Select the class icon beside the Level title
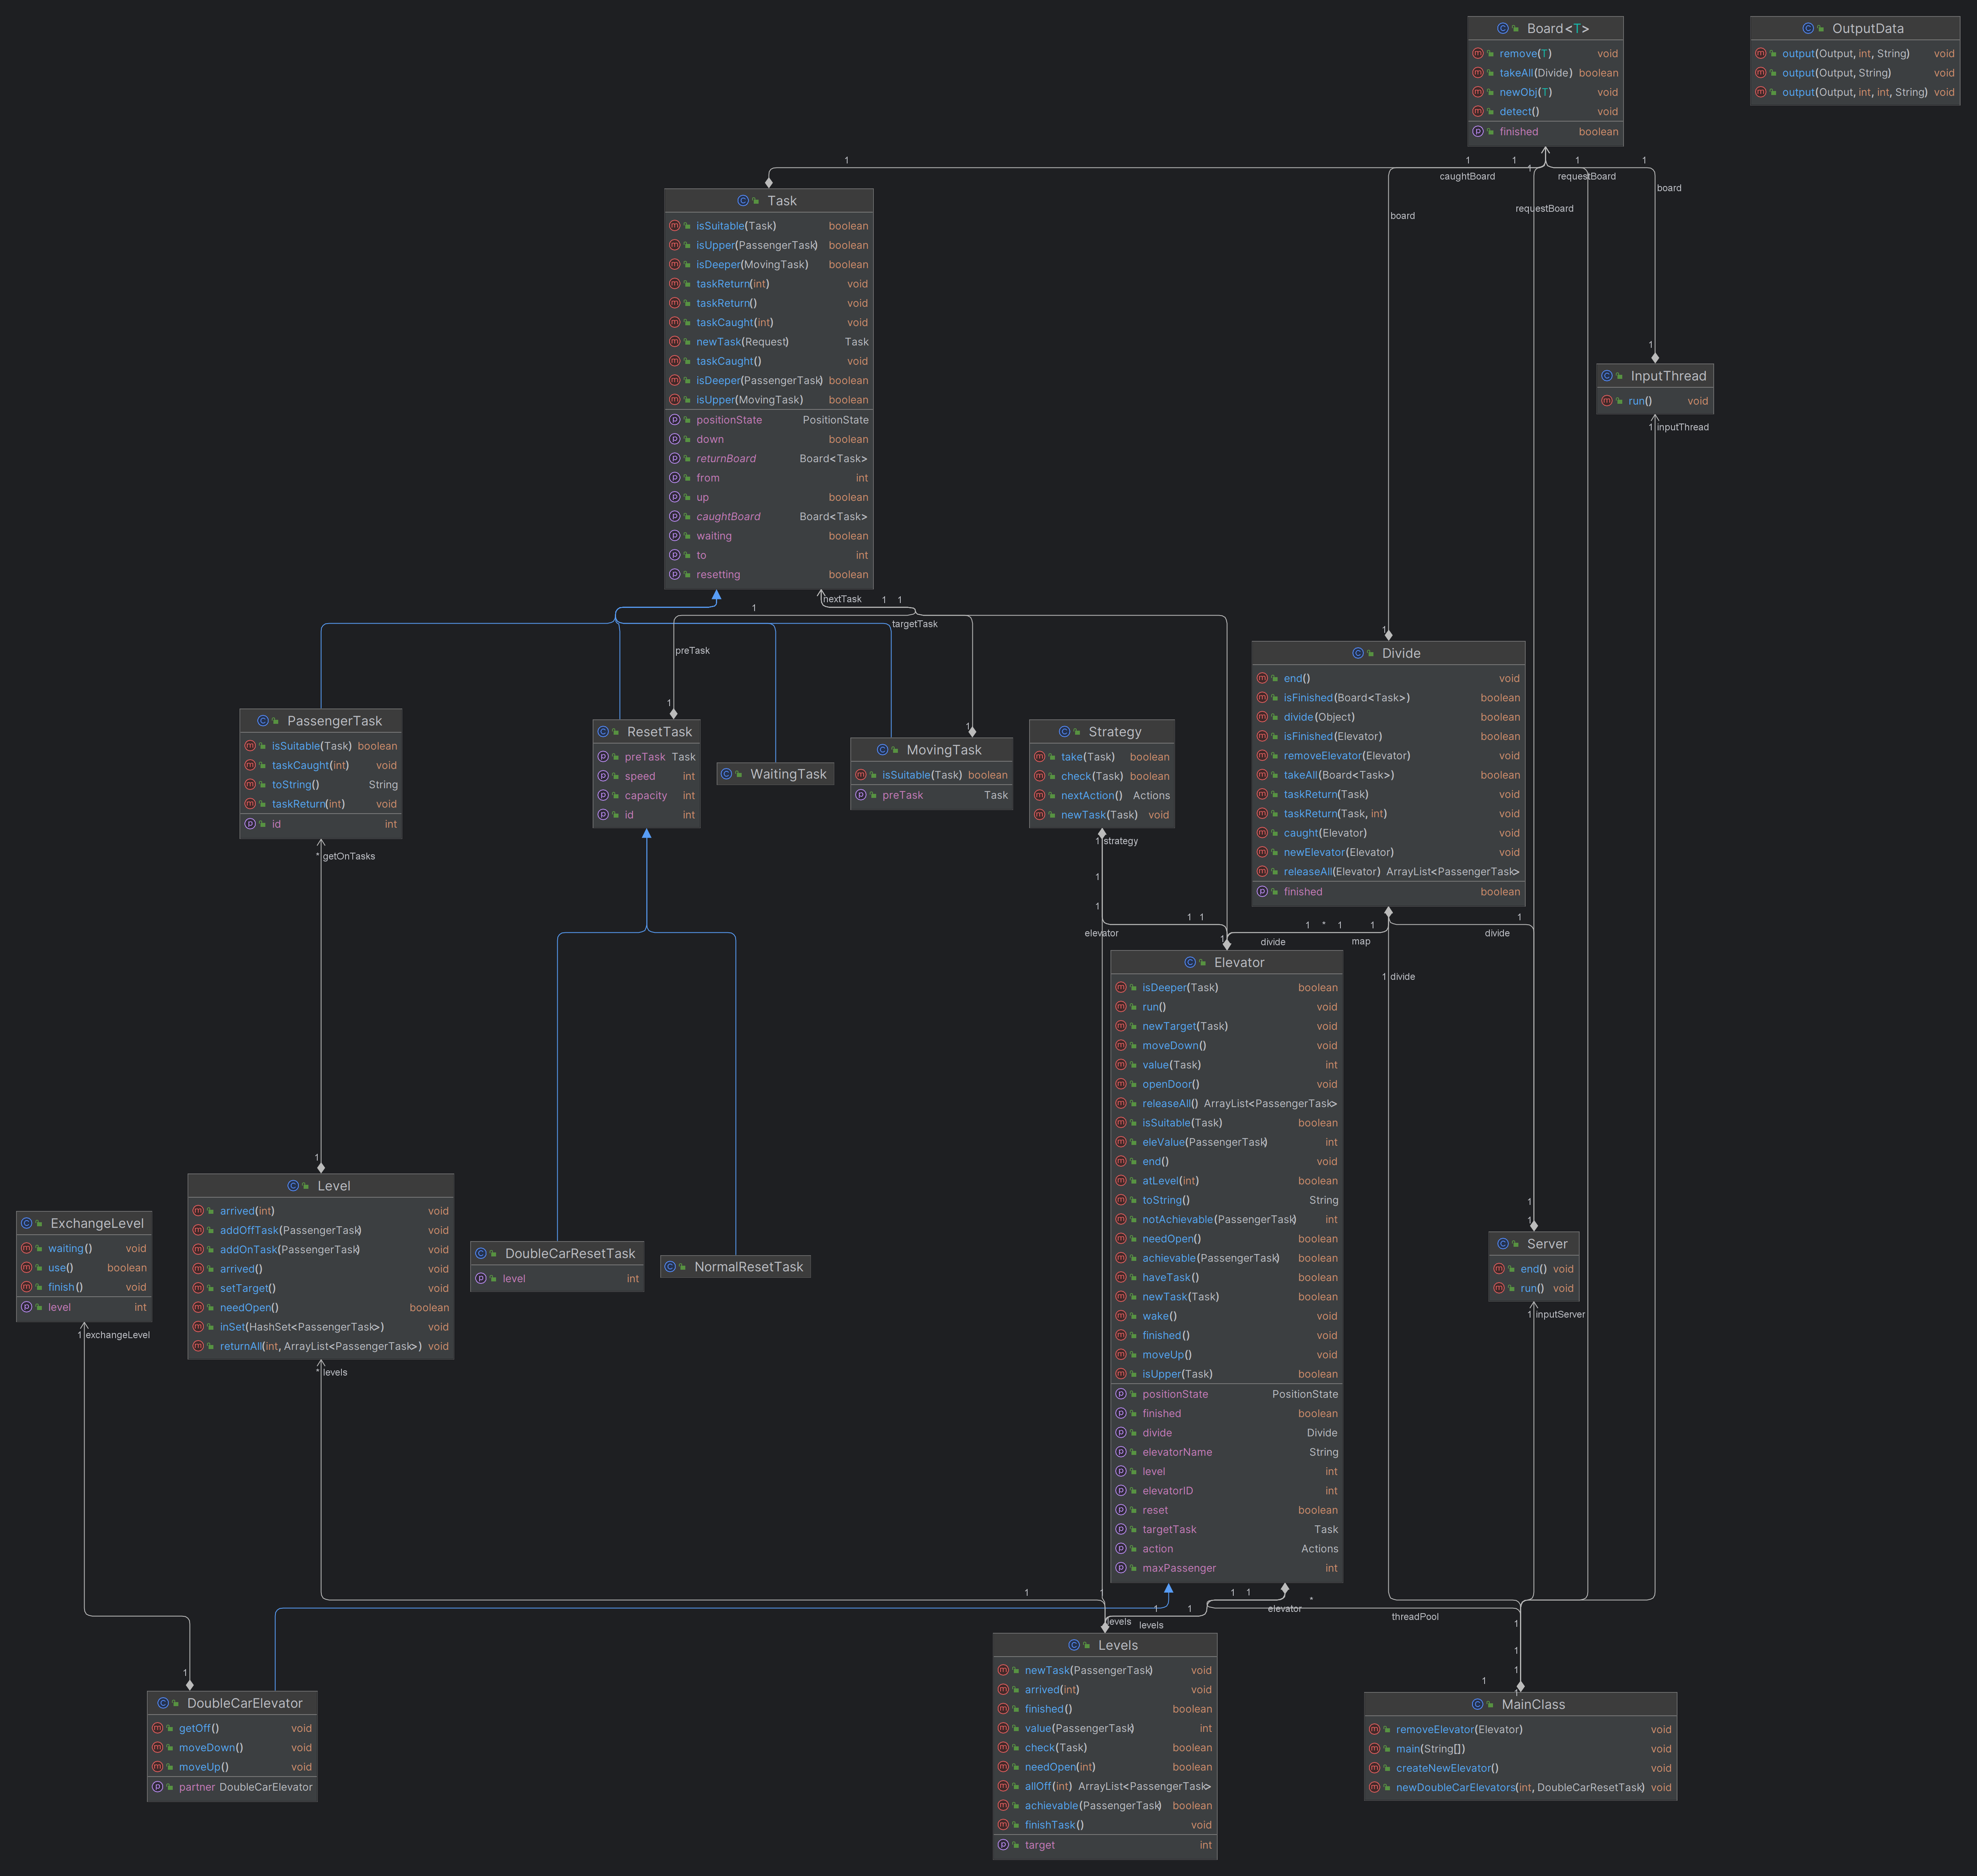The image size is (1977, 1876). [293, 1186]
